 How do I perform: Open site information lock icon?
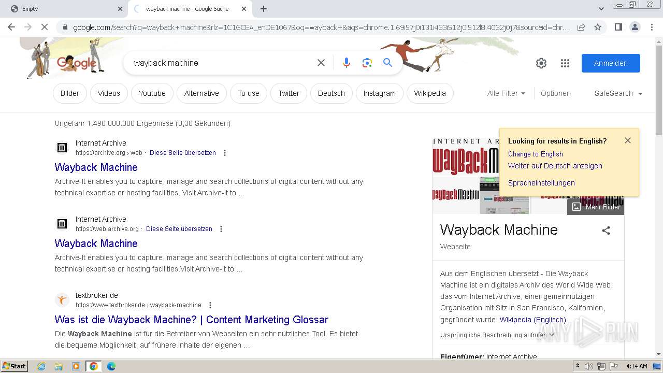64,27
